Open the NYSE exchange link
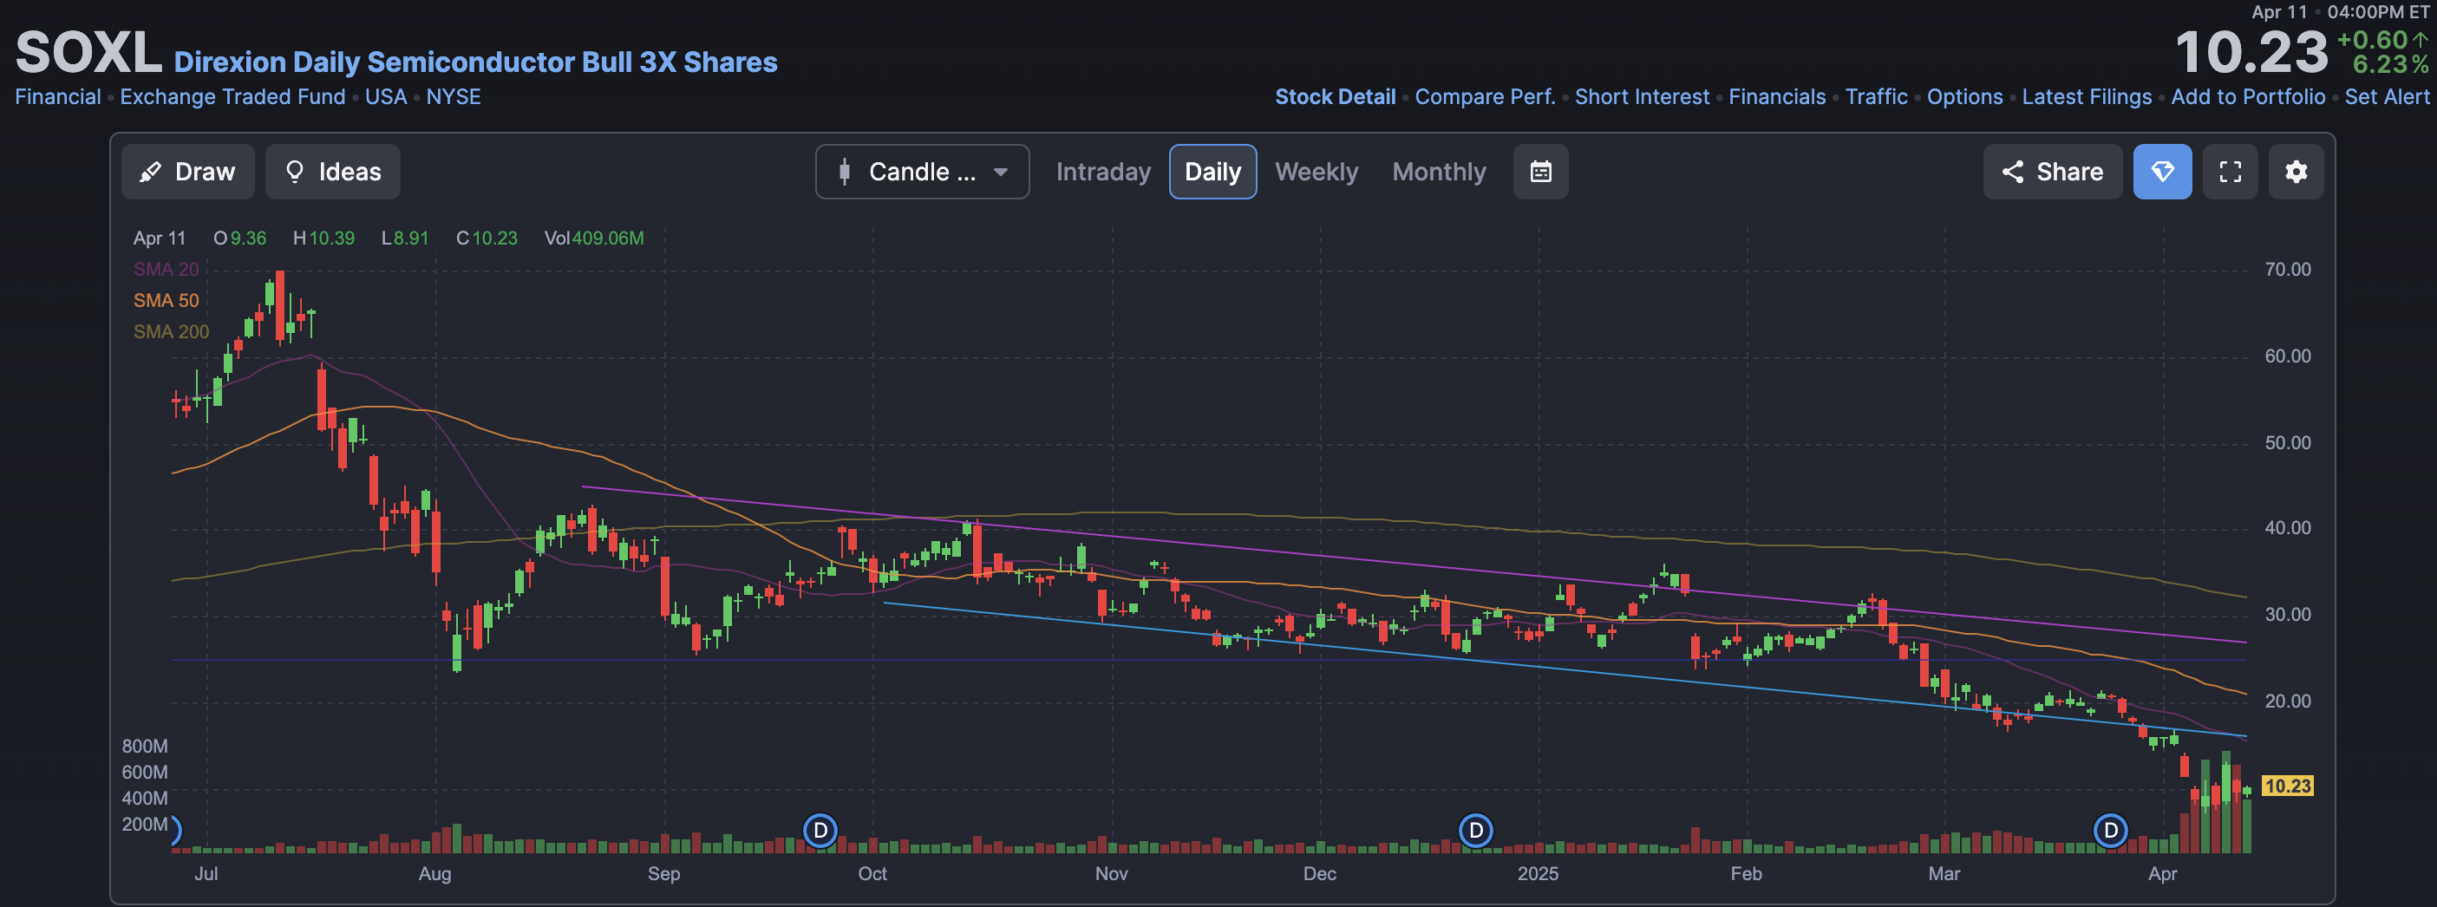 coord(454,96)
